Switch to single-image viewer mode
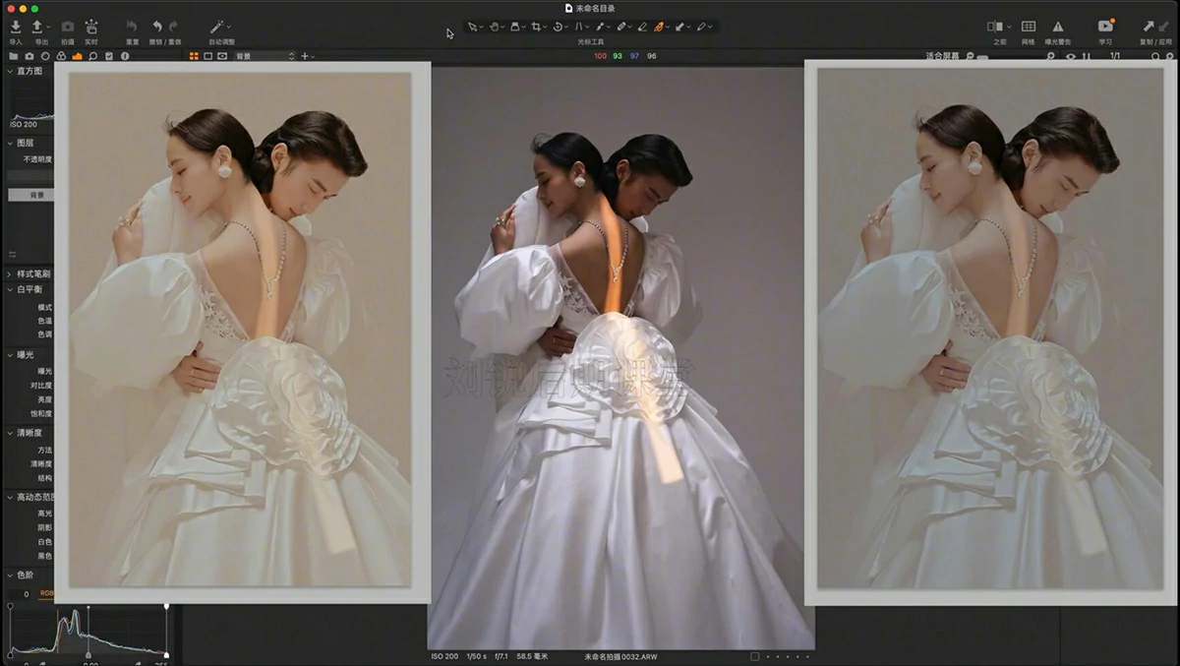This screenshot has height=666, width=1180. [208, 56]
